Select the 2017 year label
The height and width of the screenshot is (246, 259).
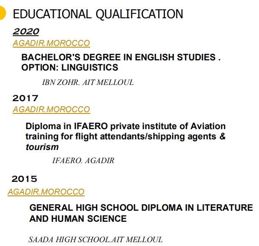(26, 98)
